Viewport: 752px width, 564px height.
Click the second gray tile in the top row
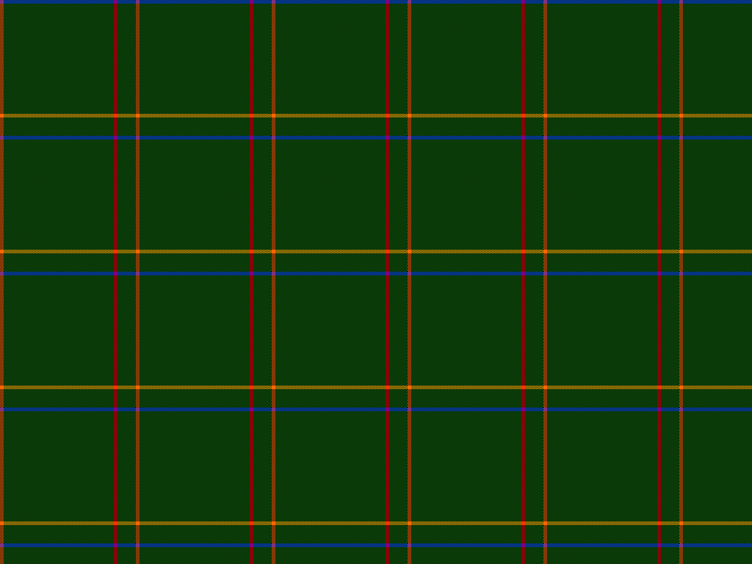(x=340, y=59)
